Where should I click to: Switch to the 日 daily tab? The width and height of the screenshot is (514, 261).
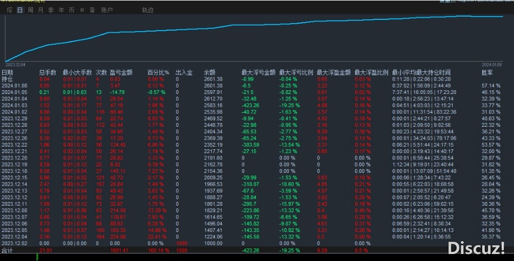coord(20,10)
